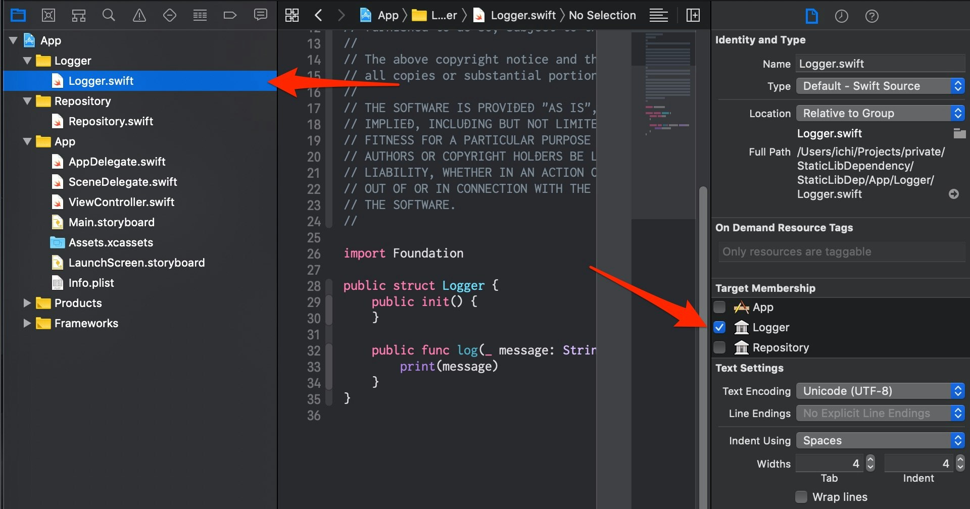This screenshot has height=509, width=970.
Task: Click Indent width stepper
Action: coord(960,463)
